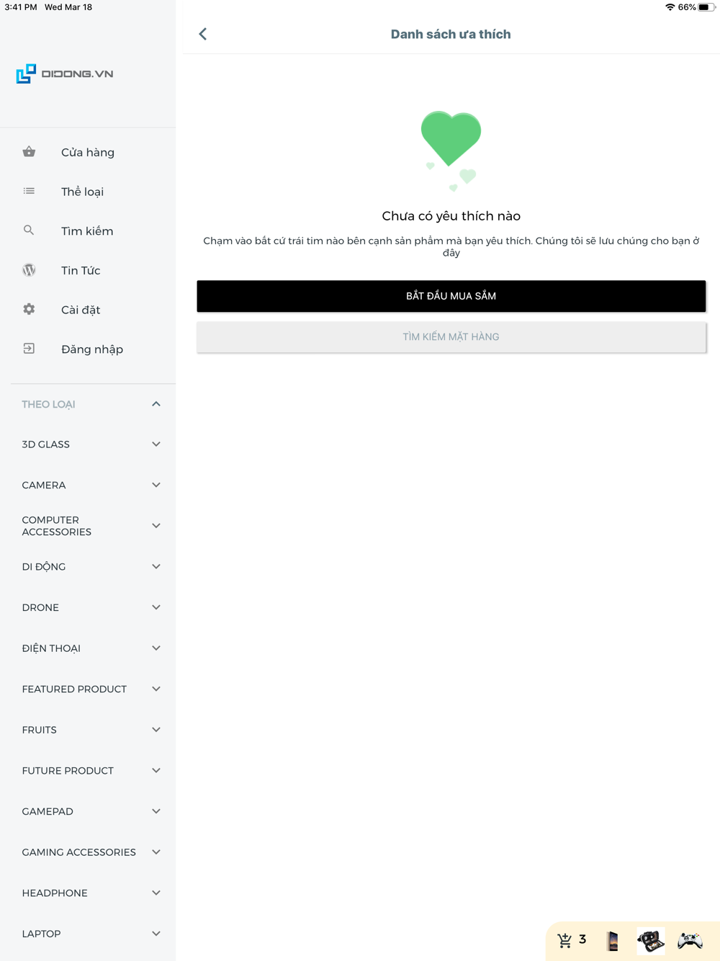Viewport: 720px width, 961px height.
Task: Select the Đăng nhập menu item
Action: coord(92,349)
